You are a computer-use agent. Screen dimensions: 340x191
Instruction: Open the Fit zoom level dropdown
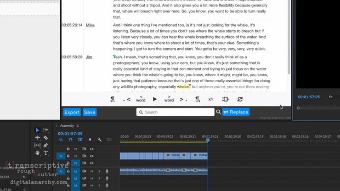pyautogui.click(x=331, y=97)
